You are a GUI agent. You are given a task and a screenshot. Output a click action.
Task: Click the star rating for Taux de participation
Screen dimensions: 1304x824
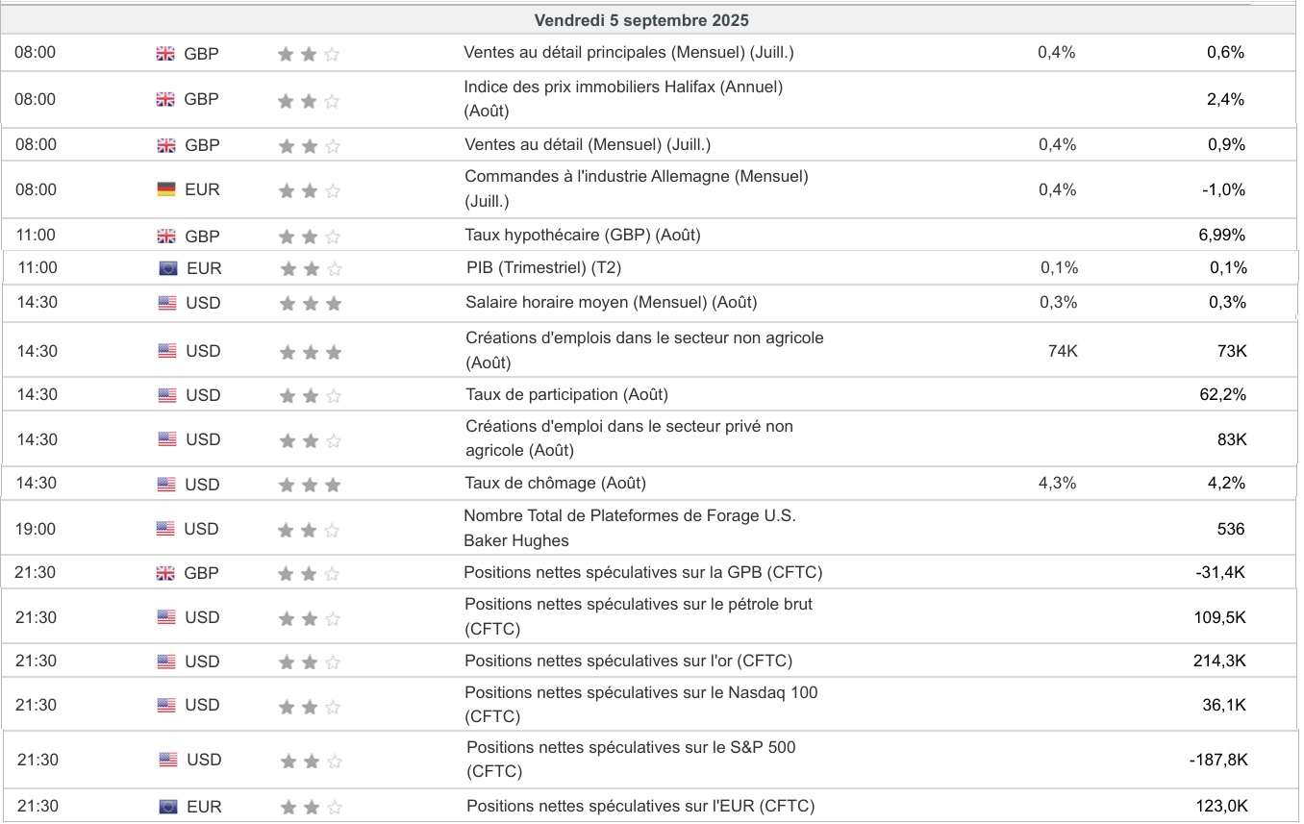310,396
